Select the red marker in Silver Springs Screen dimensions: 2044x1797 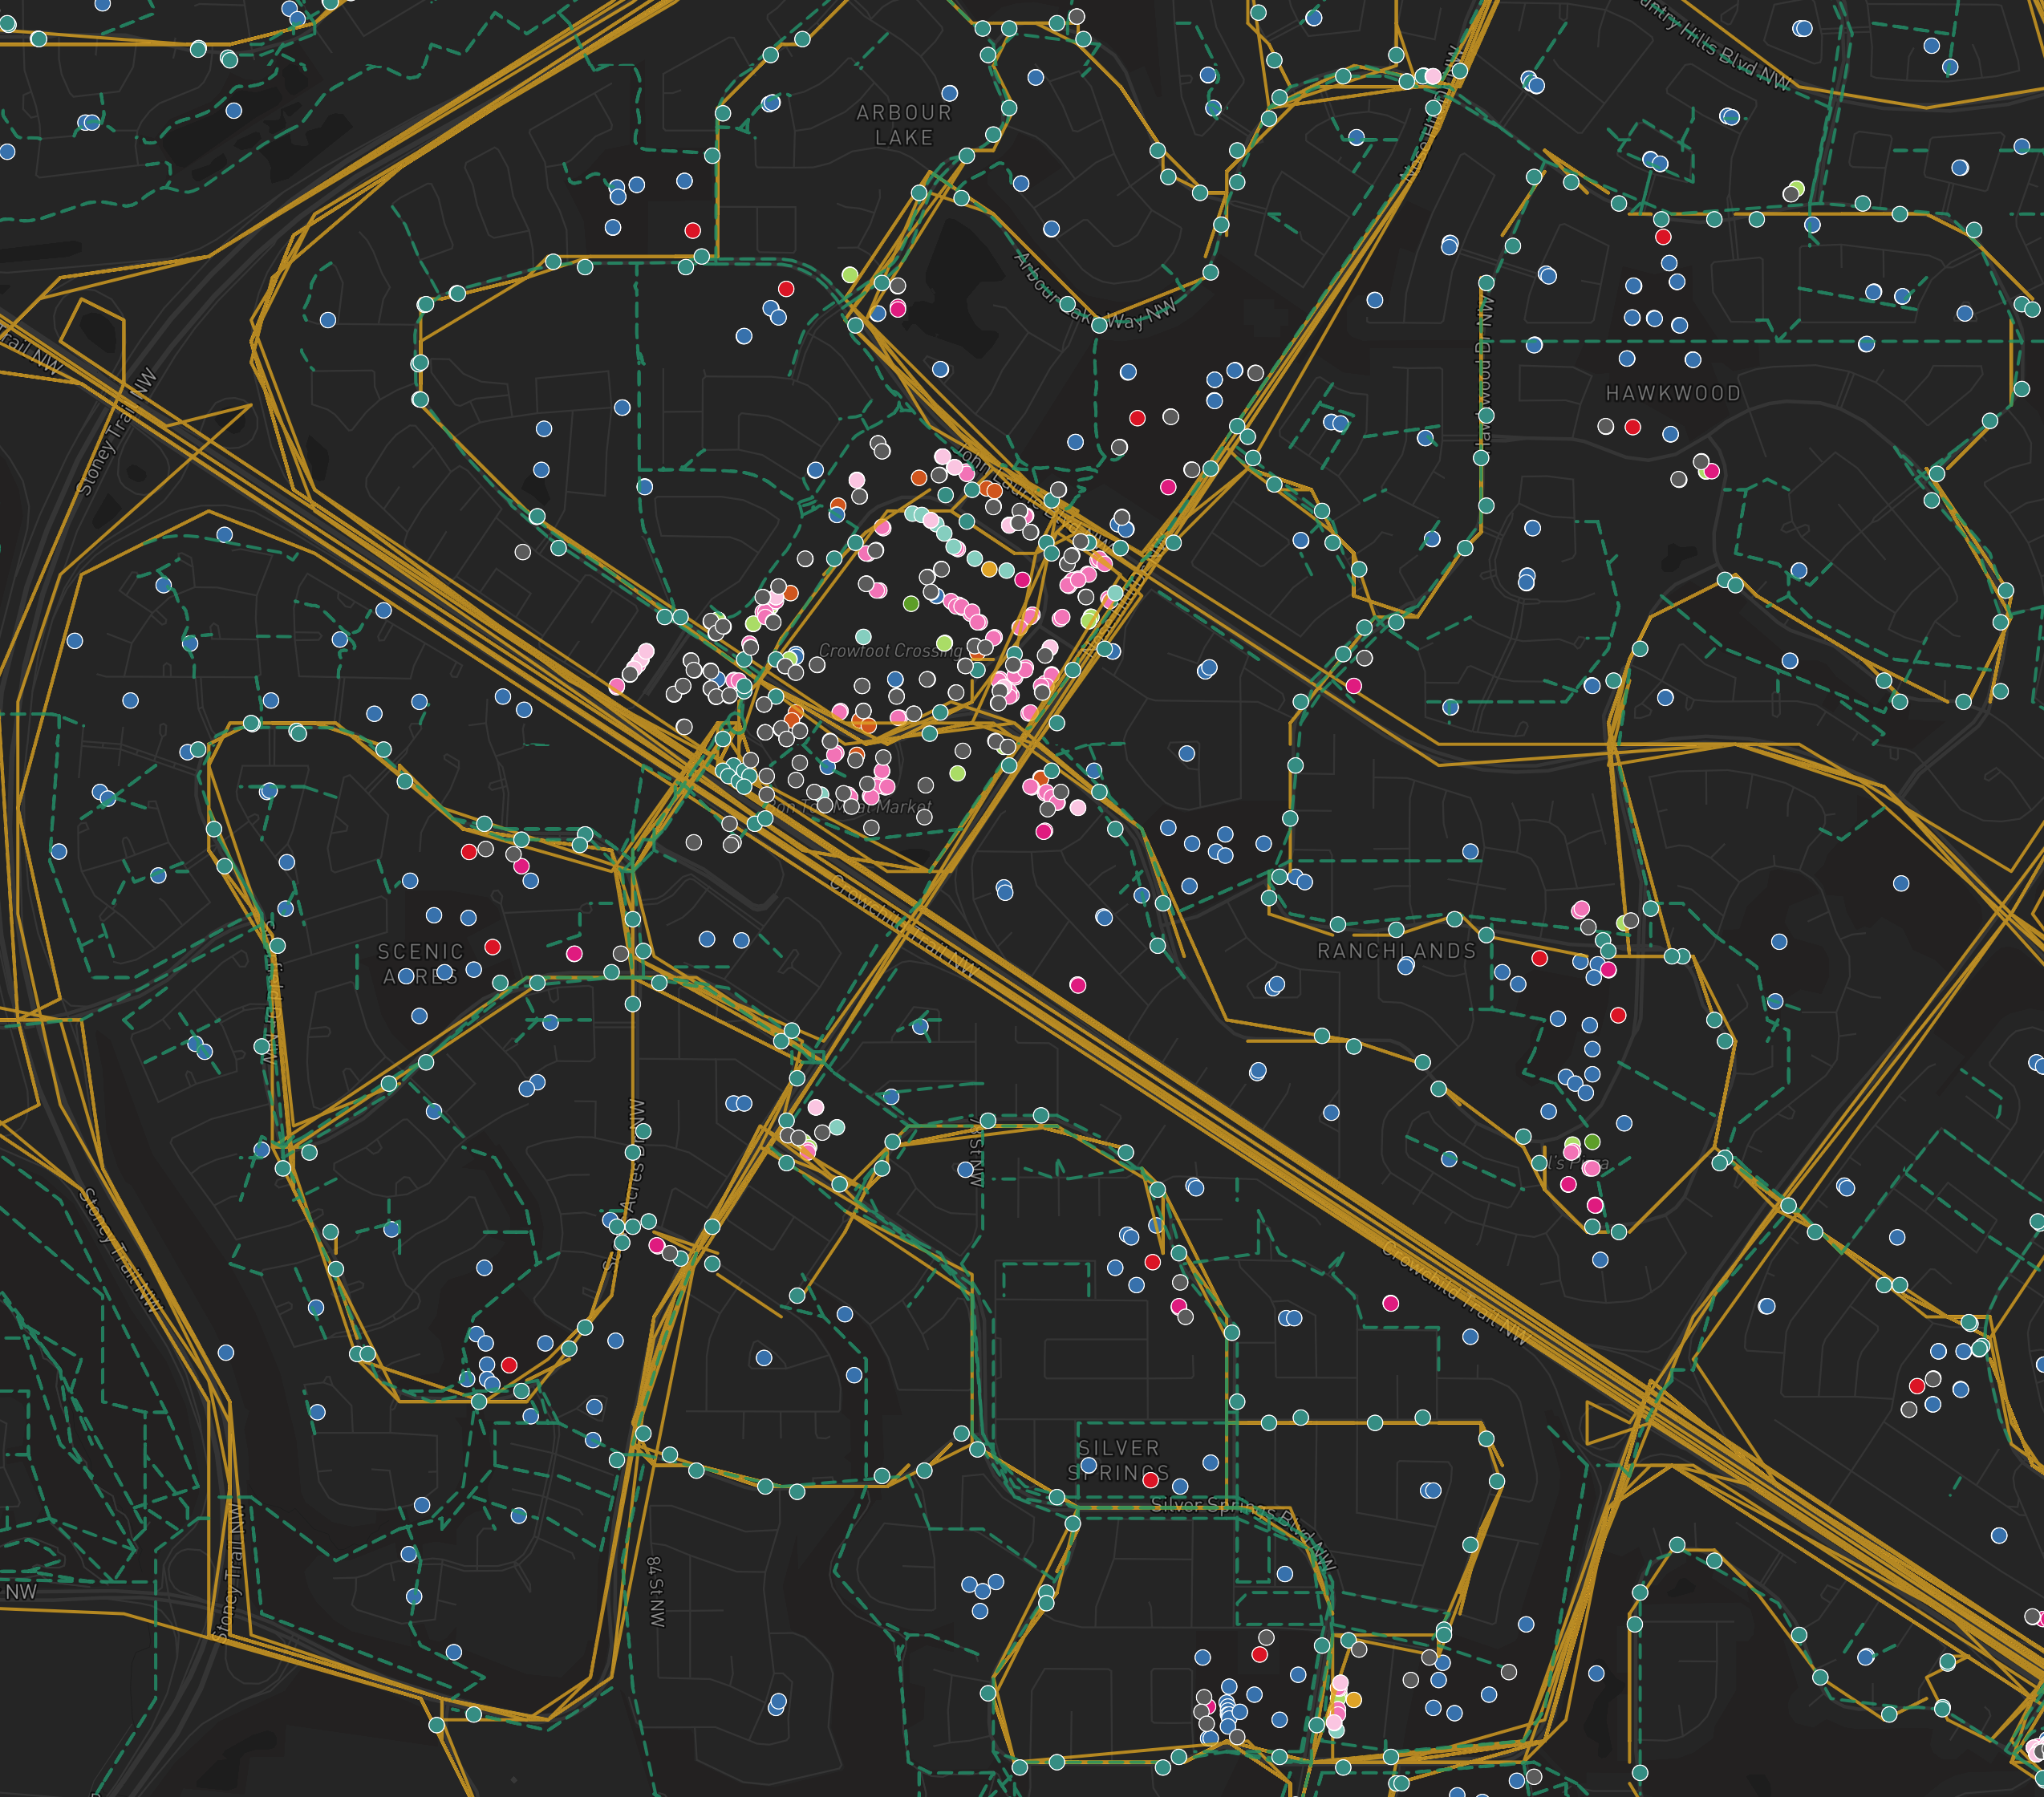point(1152,1481)
